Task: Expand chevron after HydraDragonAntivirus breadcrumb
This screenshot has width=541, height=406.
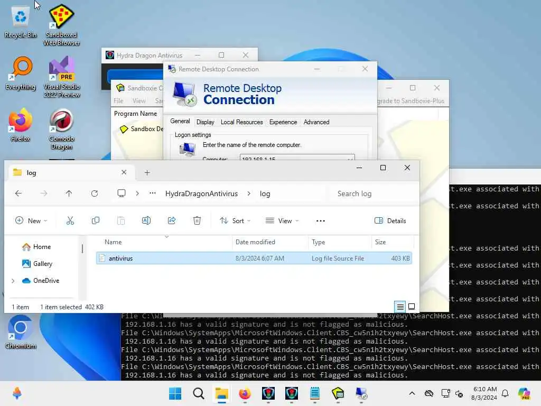Action: [x=249, y=193]
